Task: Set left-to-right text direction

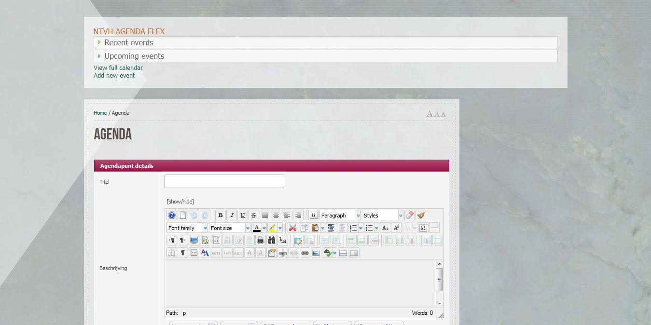Action: tap(172, 240)
